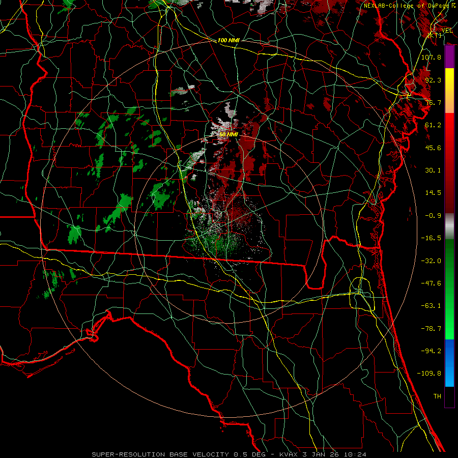Pick the orange segment of velocity scale
The image size is (458, 458).
(449, 102)
